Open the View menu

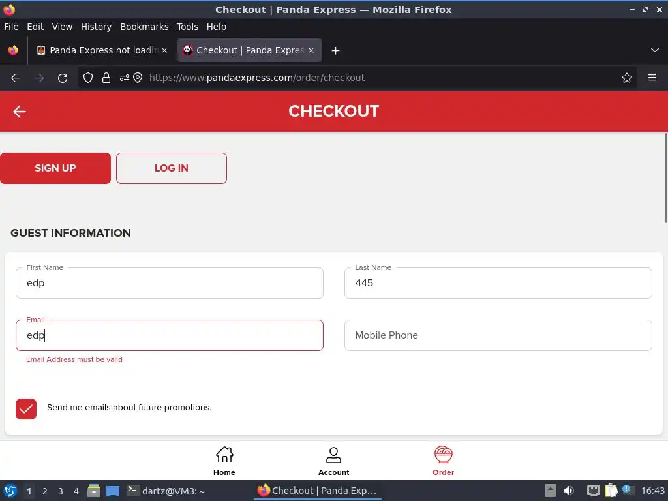tap(62, 27)
